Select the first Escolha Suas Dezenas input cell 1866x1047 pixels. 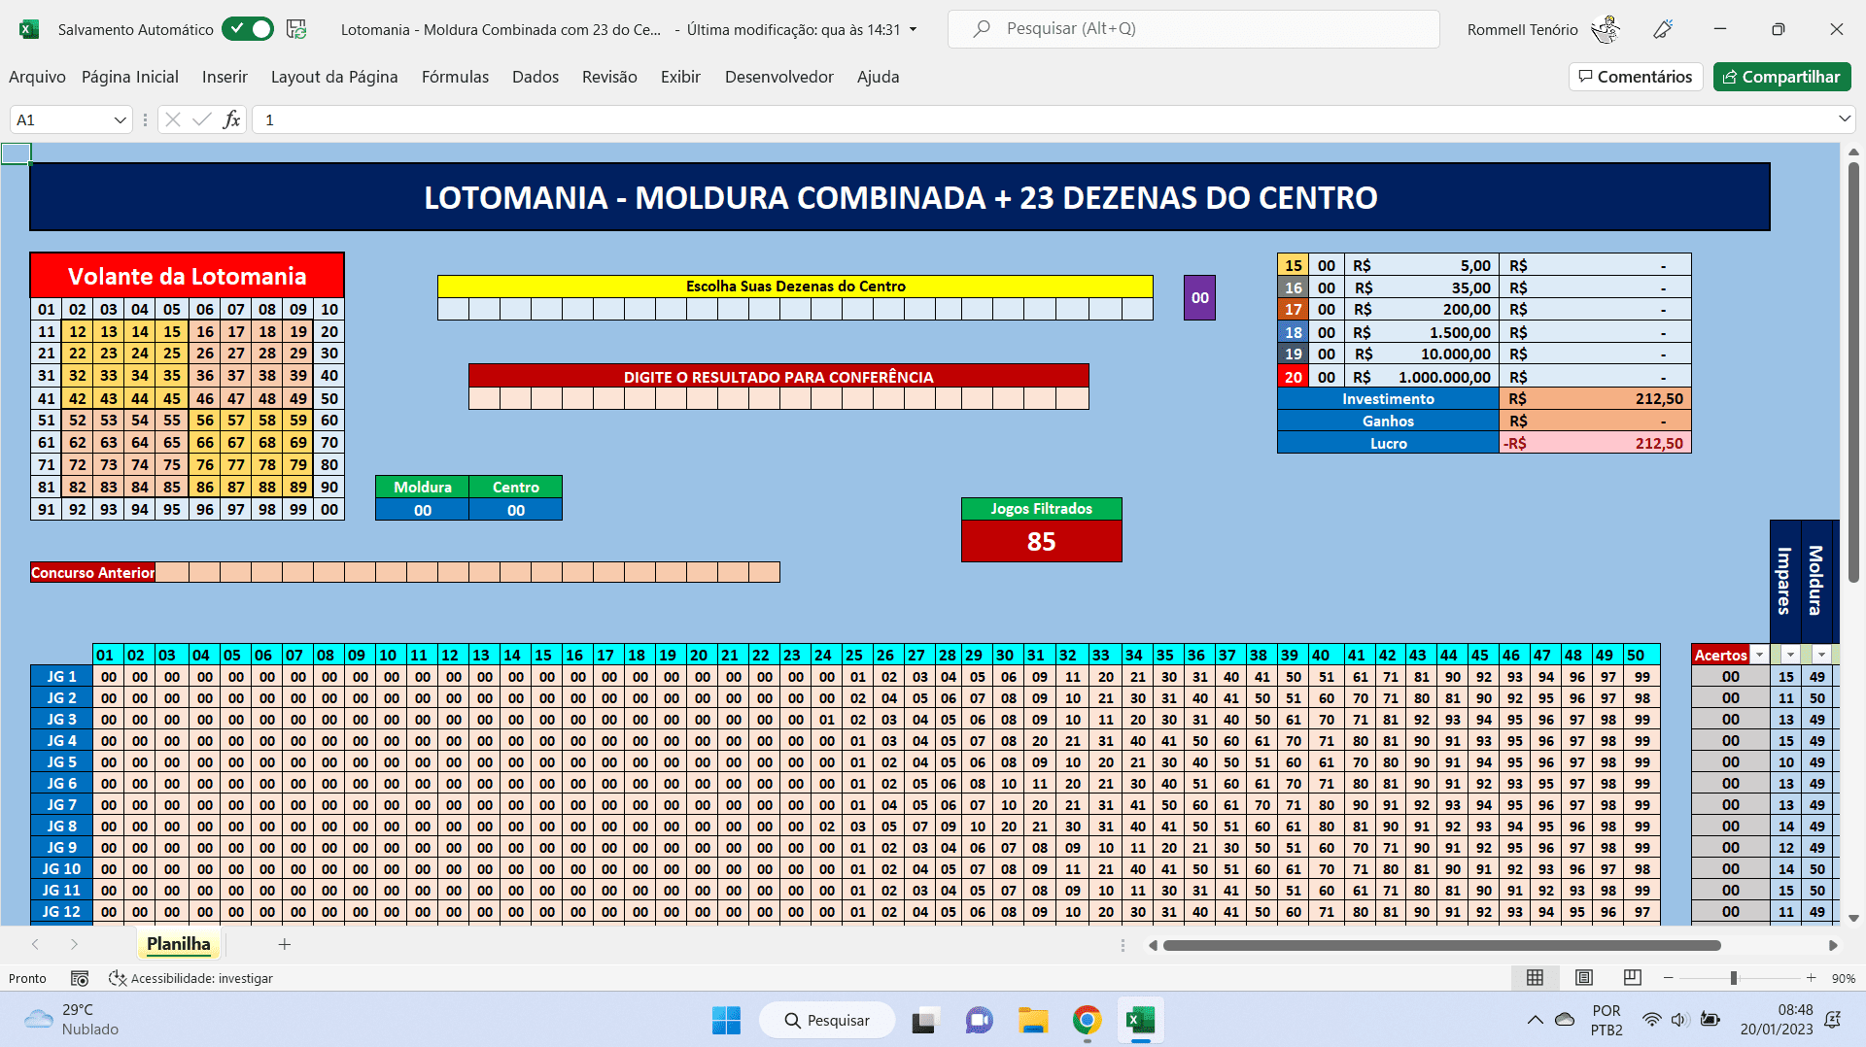click(453, 309)
